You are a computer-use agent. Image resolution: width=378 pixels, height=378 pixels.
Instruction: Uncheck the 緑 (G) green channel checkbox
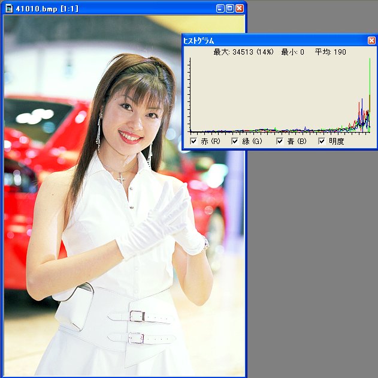pyautogui.click(x=235, y=141)
